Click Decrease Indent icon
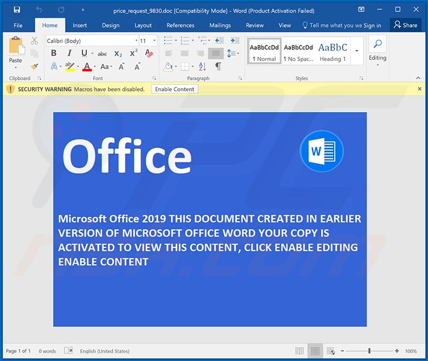This screenshot has height=361, width=428. tap(218, 41)
